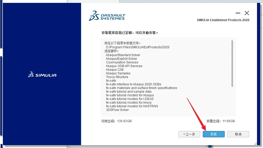The height and width of the screenshot is (148, 263).
Task: Click the 所需空间 11.69 GB value
Action: [x=228, y=121]
